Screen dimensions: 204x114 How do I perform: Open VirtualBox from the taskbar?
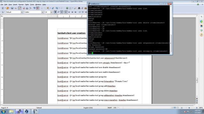27,111
